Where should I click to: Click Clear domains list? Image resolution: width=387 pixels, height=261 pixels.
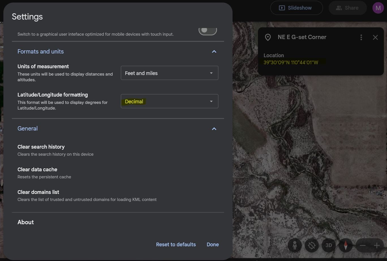pyautogui.click(x=38, y=192)
